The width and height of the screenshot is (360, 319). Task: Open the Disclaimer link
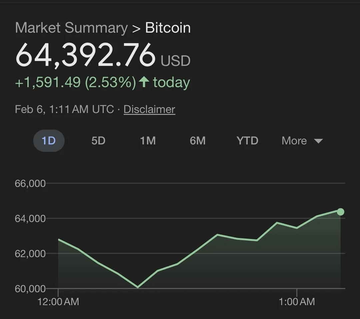tap(149, 109)
